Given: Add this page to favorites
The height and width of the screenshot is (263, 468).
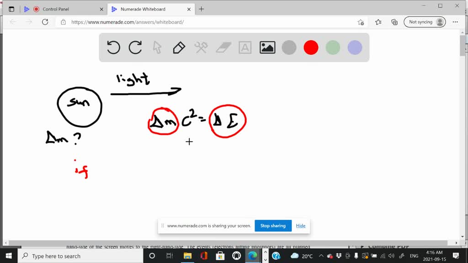Looking at the screenshot, I should pyautogui.click(x=361, y=22).
